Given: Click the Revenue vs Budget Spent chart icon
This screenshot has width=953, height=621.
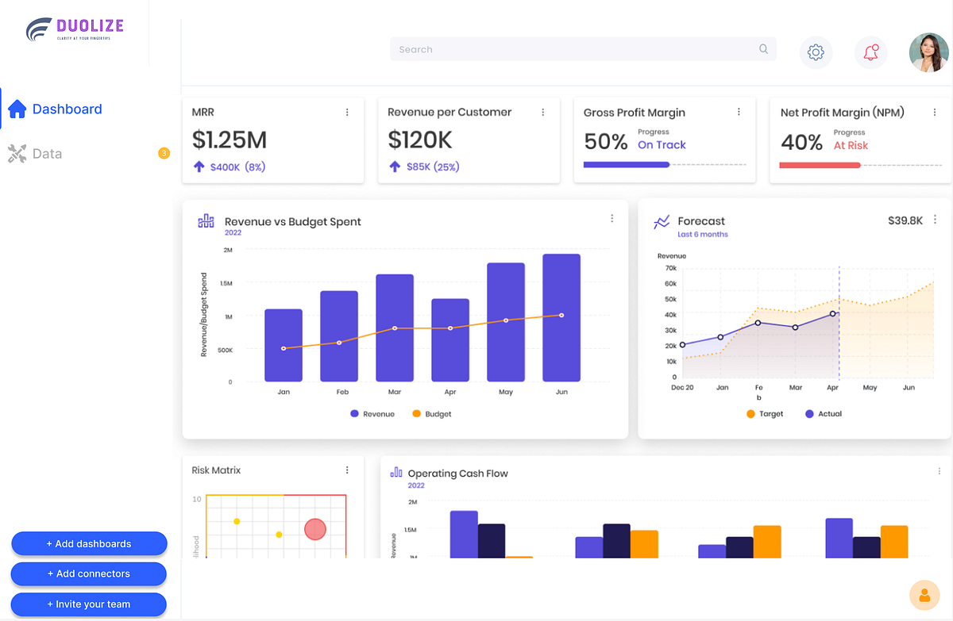Looking at the screenshot, I should pos(206,221).
